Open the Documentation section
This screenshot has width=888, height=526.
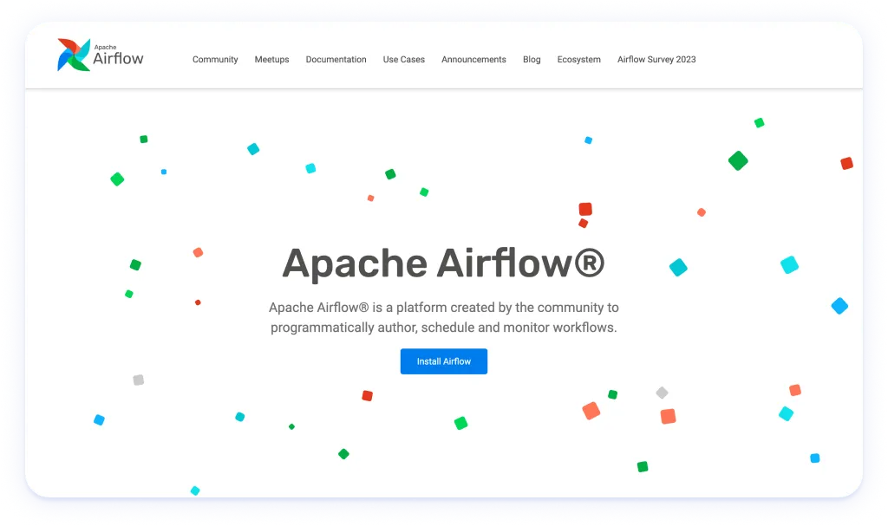tap(336, 60)
